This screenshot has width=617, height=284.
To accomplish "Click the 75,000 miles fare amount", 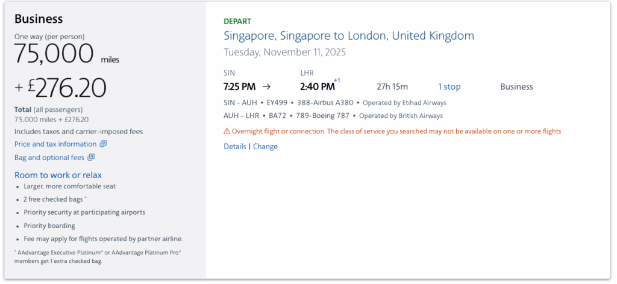I will pyautogui.click(x=54, y=55).
